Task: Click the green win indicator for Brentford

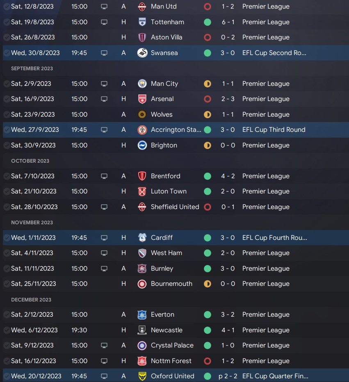Action: coord(208,176)
